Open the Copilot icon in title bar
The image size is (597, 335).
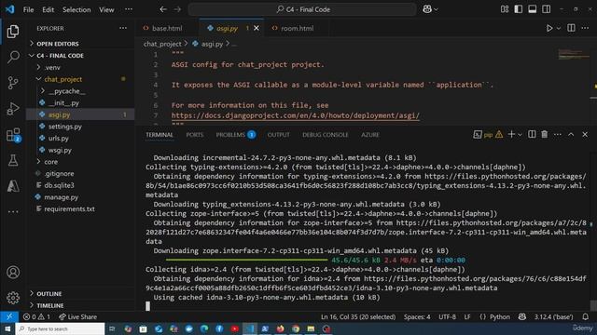tap(427, 9)
